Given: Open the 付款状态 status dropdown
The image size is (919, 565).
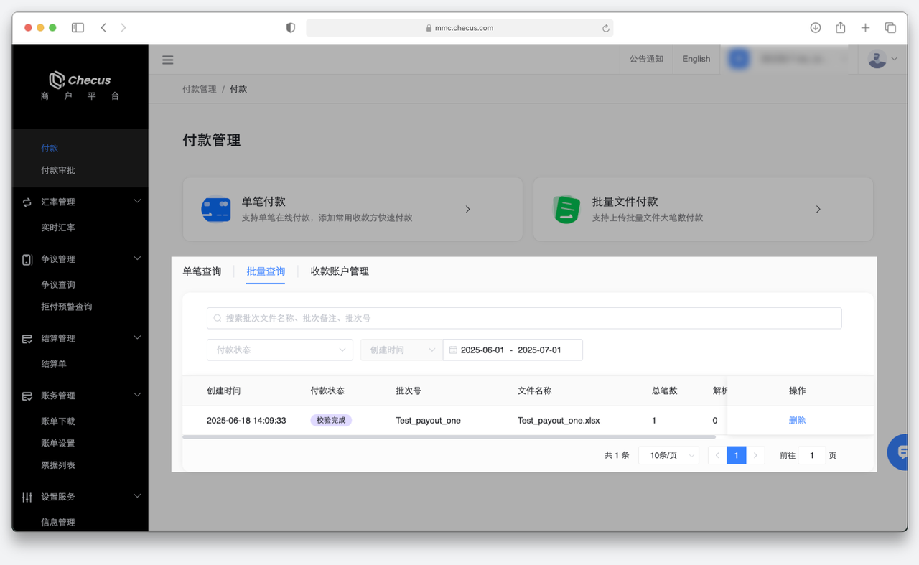Looking at the screenshot, I should (279, 350).
